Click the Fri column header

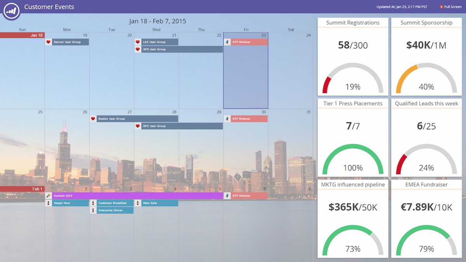(x=246, y=29)
